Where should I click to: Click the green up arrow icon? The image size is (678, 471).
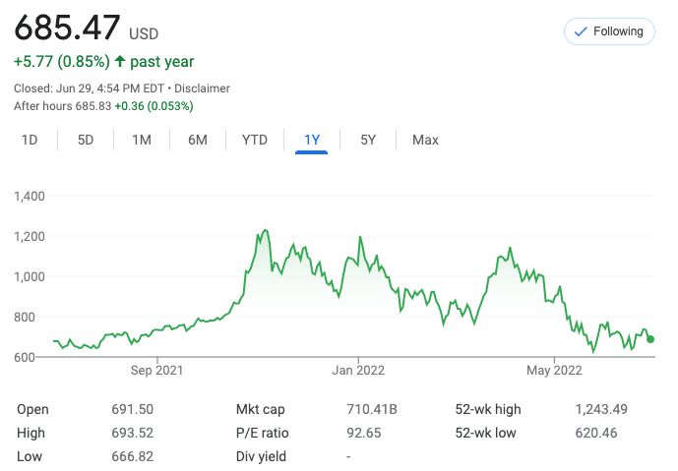120,62
